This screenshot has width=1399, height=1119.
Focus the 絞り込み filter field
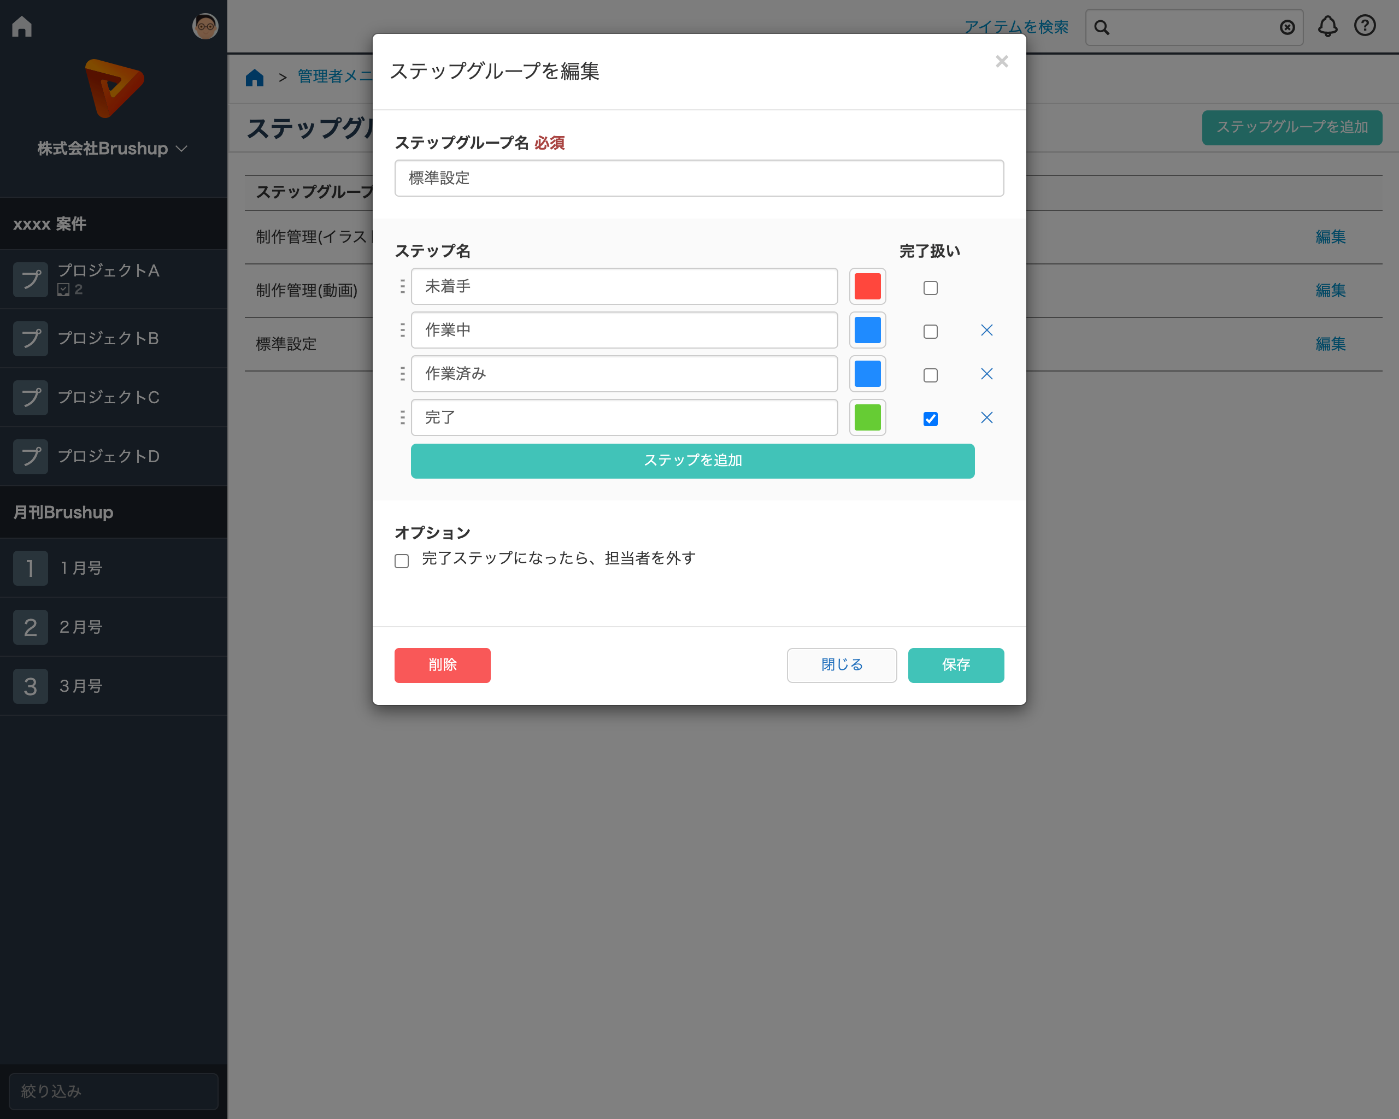point(114,1091)
